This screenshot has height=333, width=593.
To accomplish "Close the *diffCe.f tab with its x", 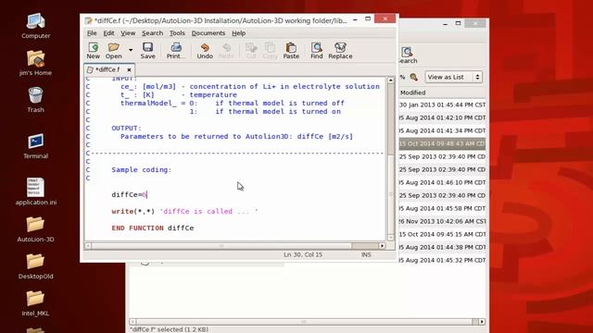I will click(129, 70).
